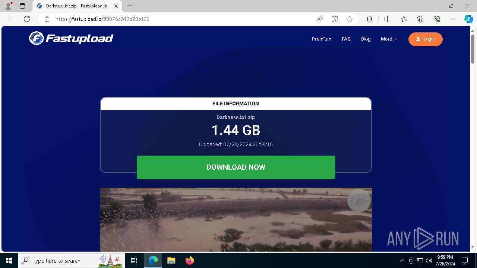Open browser Extensions icon
This screenshot has height=268, width=477.
point(369,19)
